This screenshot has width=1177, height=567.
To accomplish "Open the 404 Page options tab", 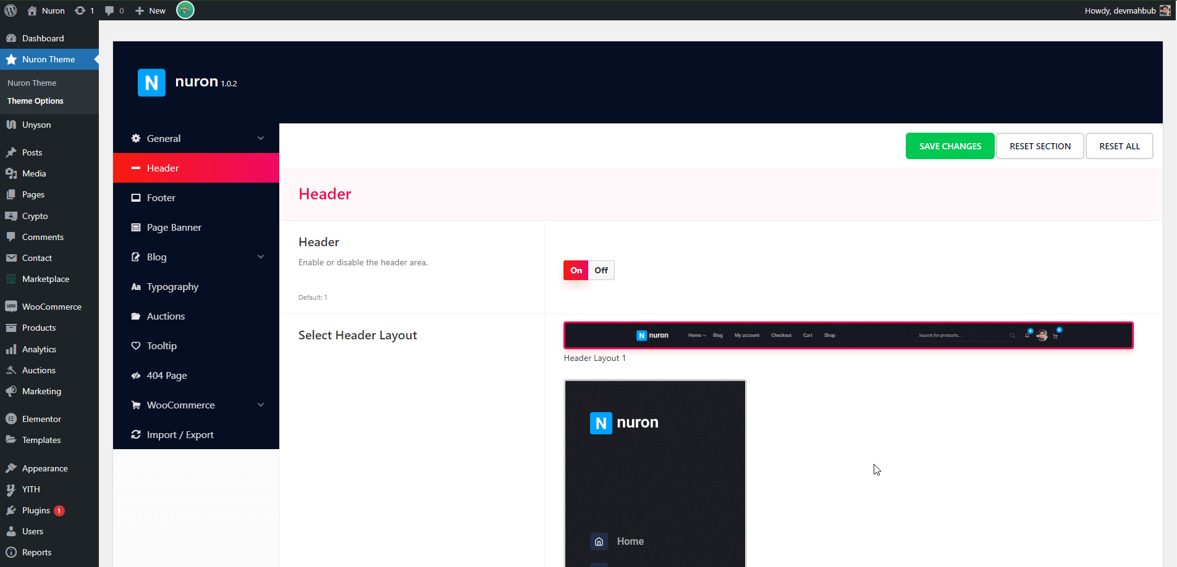I will (196, 375).
